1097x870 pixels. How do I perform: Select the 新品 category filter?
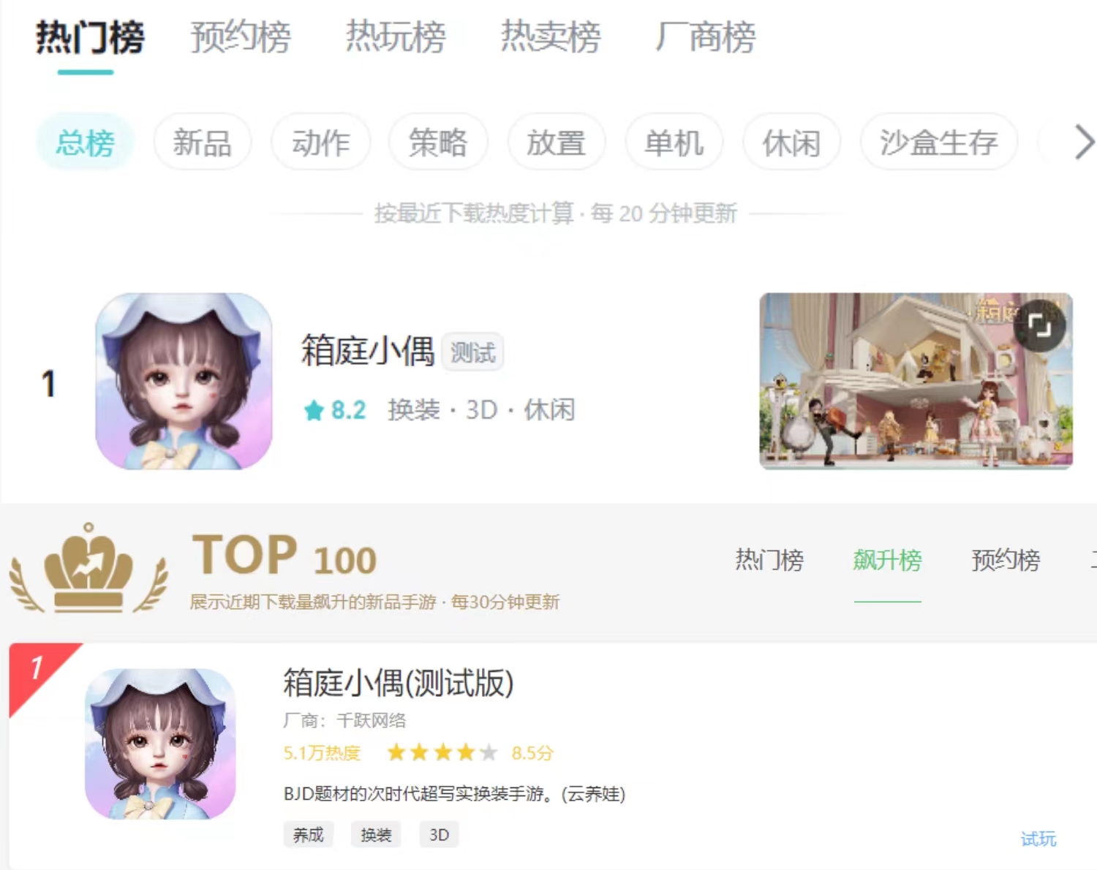pyautogui.click(x=203, y=142)
